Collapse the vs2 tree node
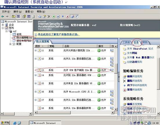Screen dimensions: 160x125 click(x=7, y=31)
